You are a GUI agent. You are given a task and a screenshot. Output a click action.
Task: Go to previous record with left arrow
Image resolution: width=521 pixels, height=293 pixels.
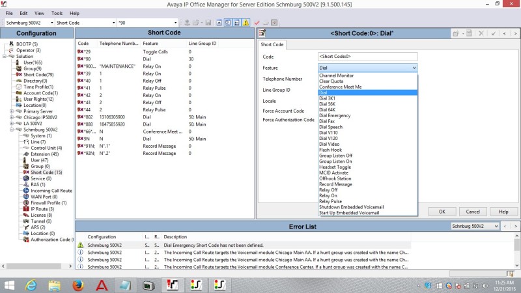pos(504,33)
